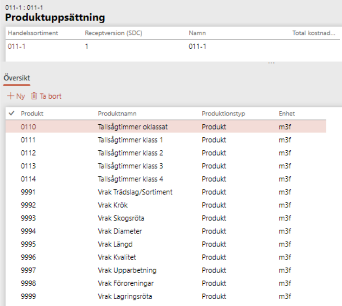342x306 pixels.
Task: Click the Total kostnad column header
Action: tap(314, 33)
